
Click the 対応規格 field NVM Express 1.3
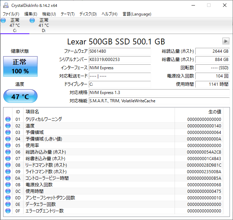tap(159, 93)
